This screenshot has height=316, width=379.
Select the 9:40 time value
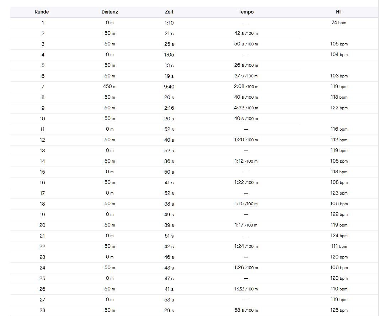(x=169, y=87)
